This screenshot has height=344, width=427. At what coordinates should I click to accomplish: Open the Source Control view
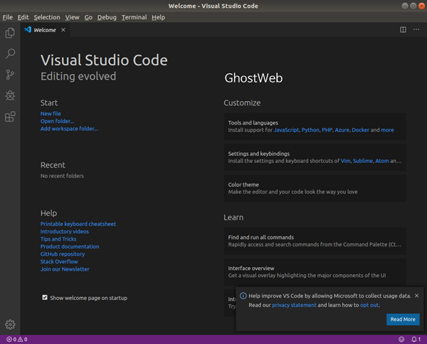(x=10, y=75)
